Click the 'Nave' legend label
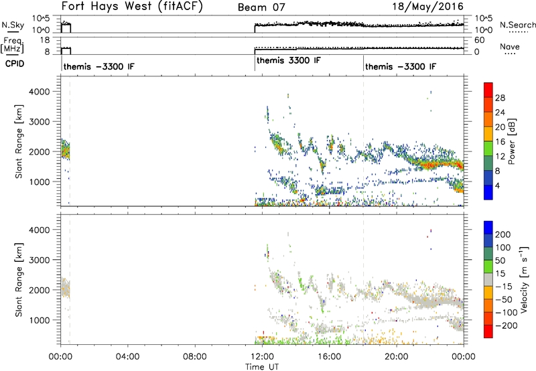 pos(510,46)
